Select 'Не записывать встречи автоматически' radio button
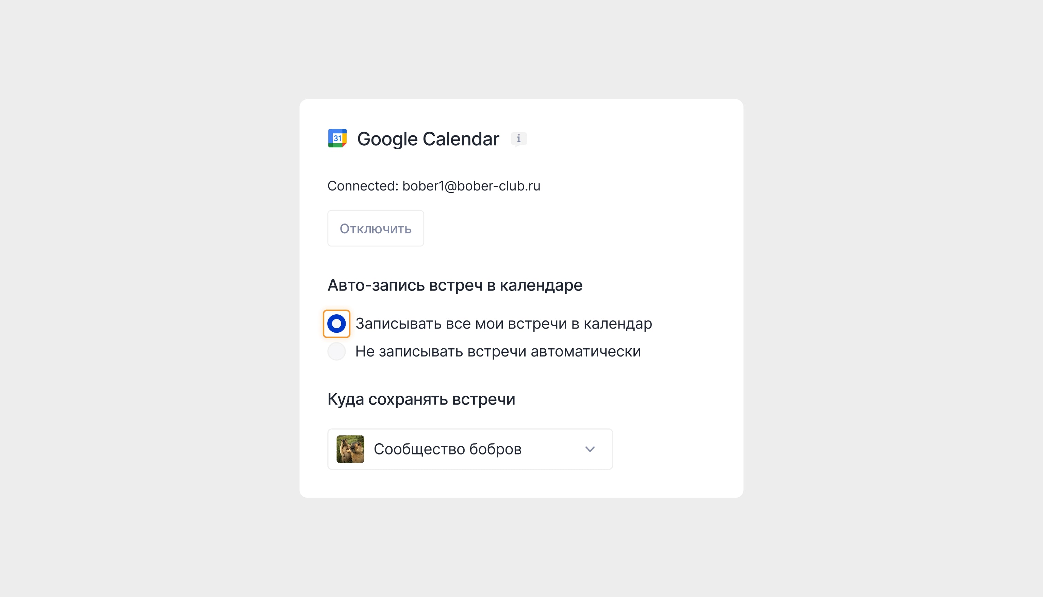This screenshot has width=1043, height=597. [x=336, y=351]
